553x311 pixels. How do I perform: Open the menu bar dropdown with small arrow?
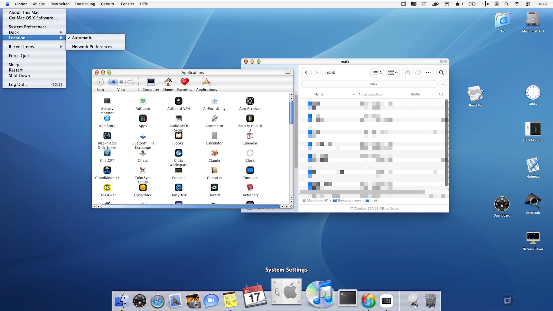coord(459,4)
